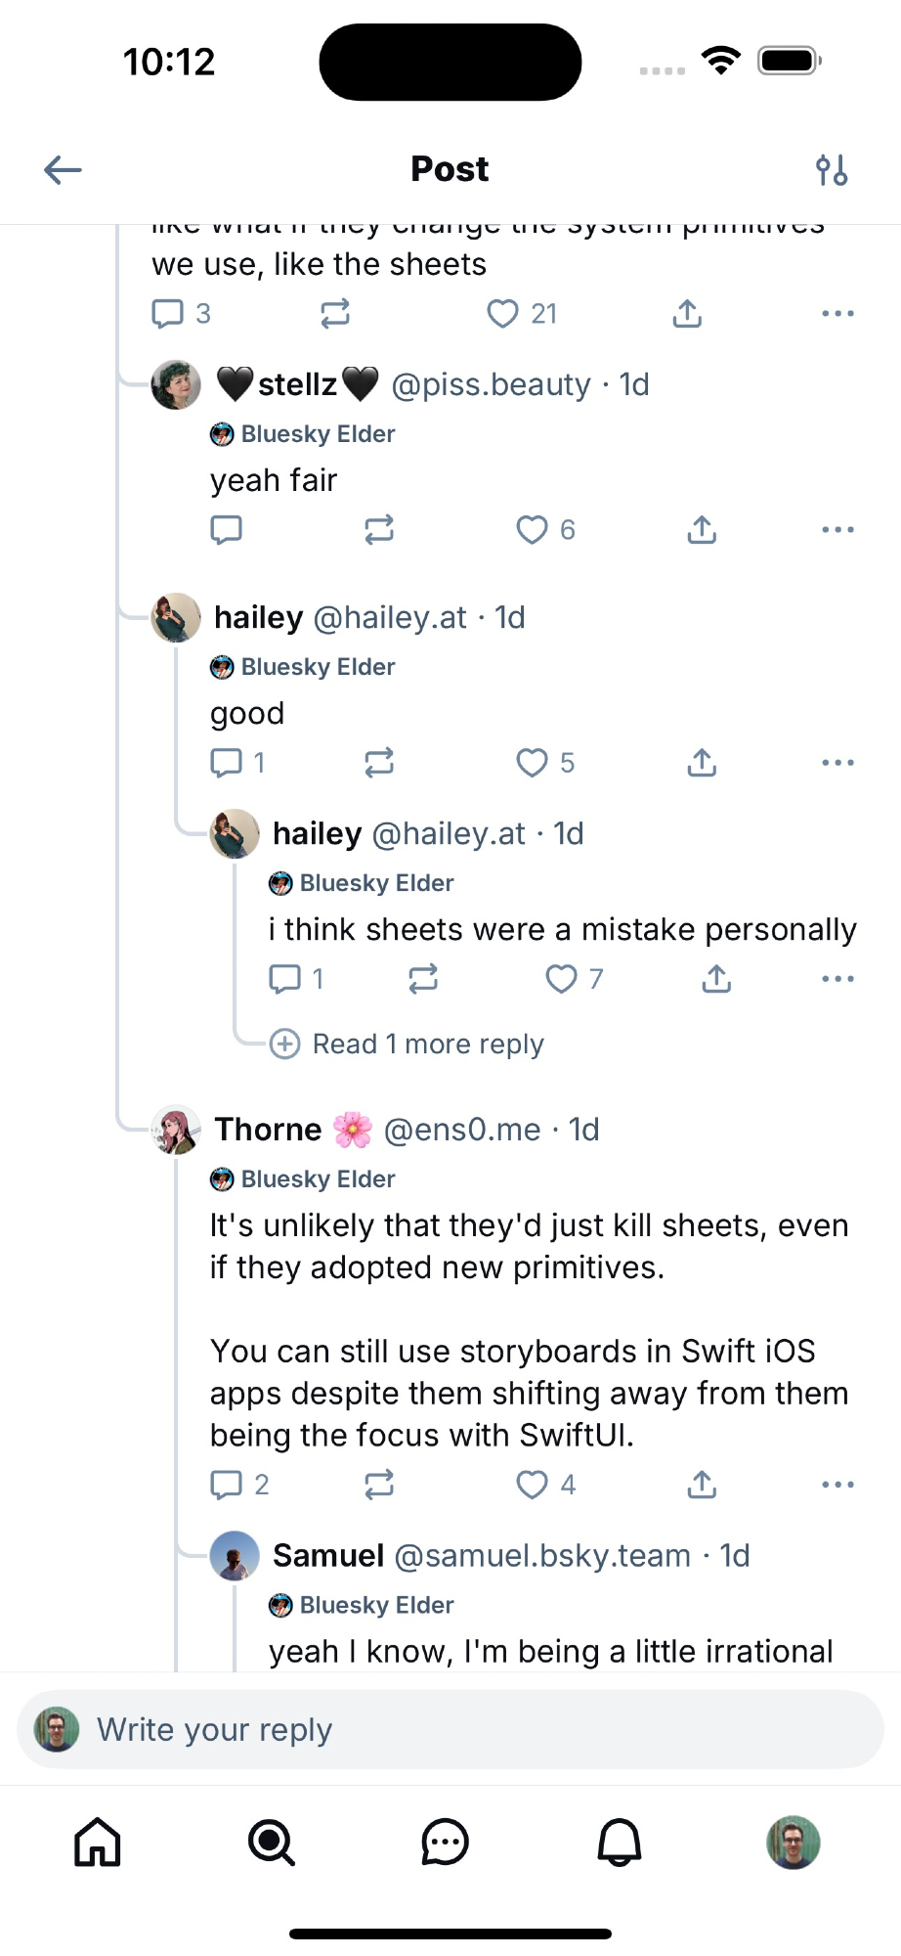
Task: Share hailey's sheets mistake post
Action: tap(716, 979)
